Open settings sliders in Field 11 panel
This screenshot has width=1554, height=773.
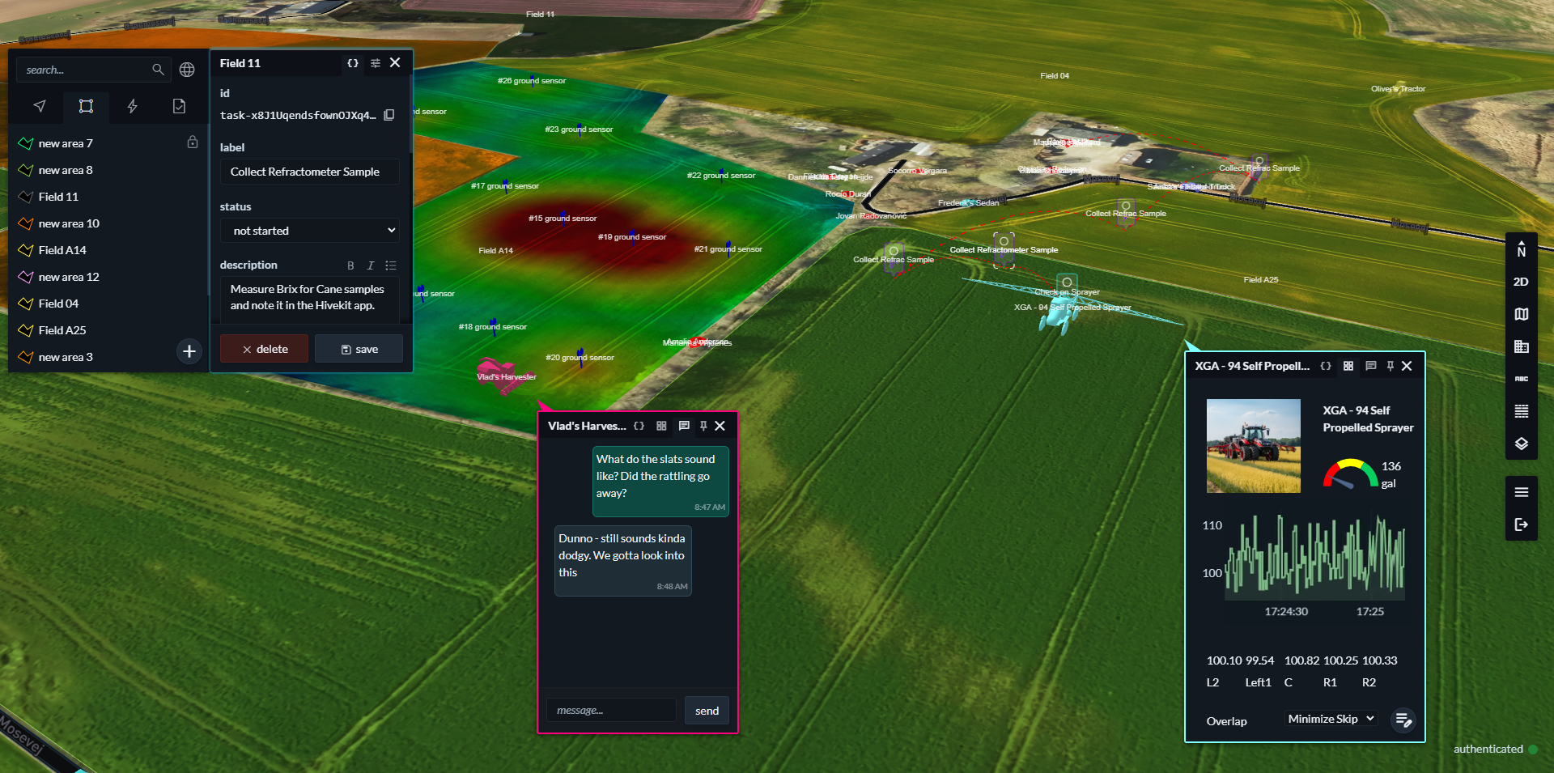[376, 63]
